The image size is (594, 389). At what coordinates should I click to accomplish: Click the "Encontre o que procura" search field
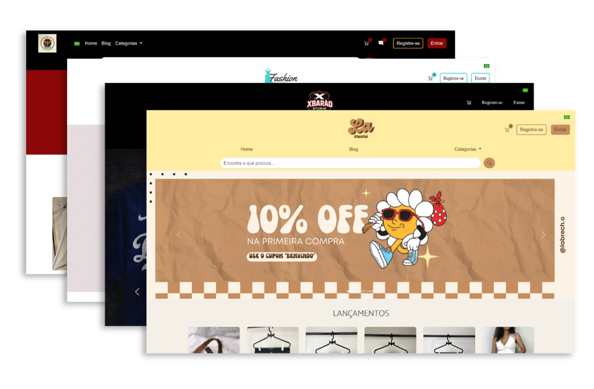pos(350,163)
